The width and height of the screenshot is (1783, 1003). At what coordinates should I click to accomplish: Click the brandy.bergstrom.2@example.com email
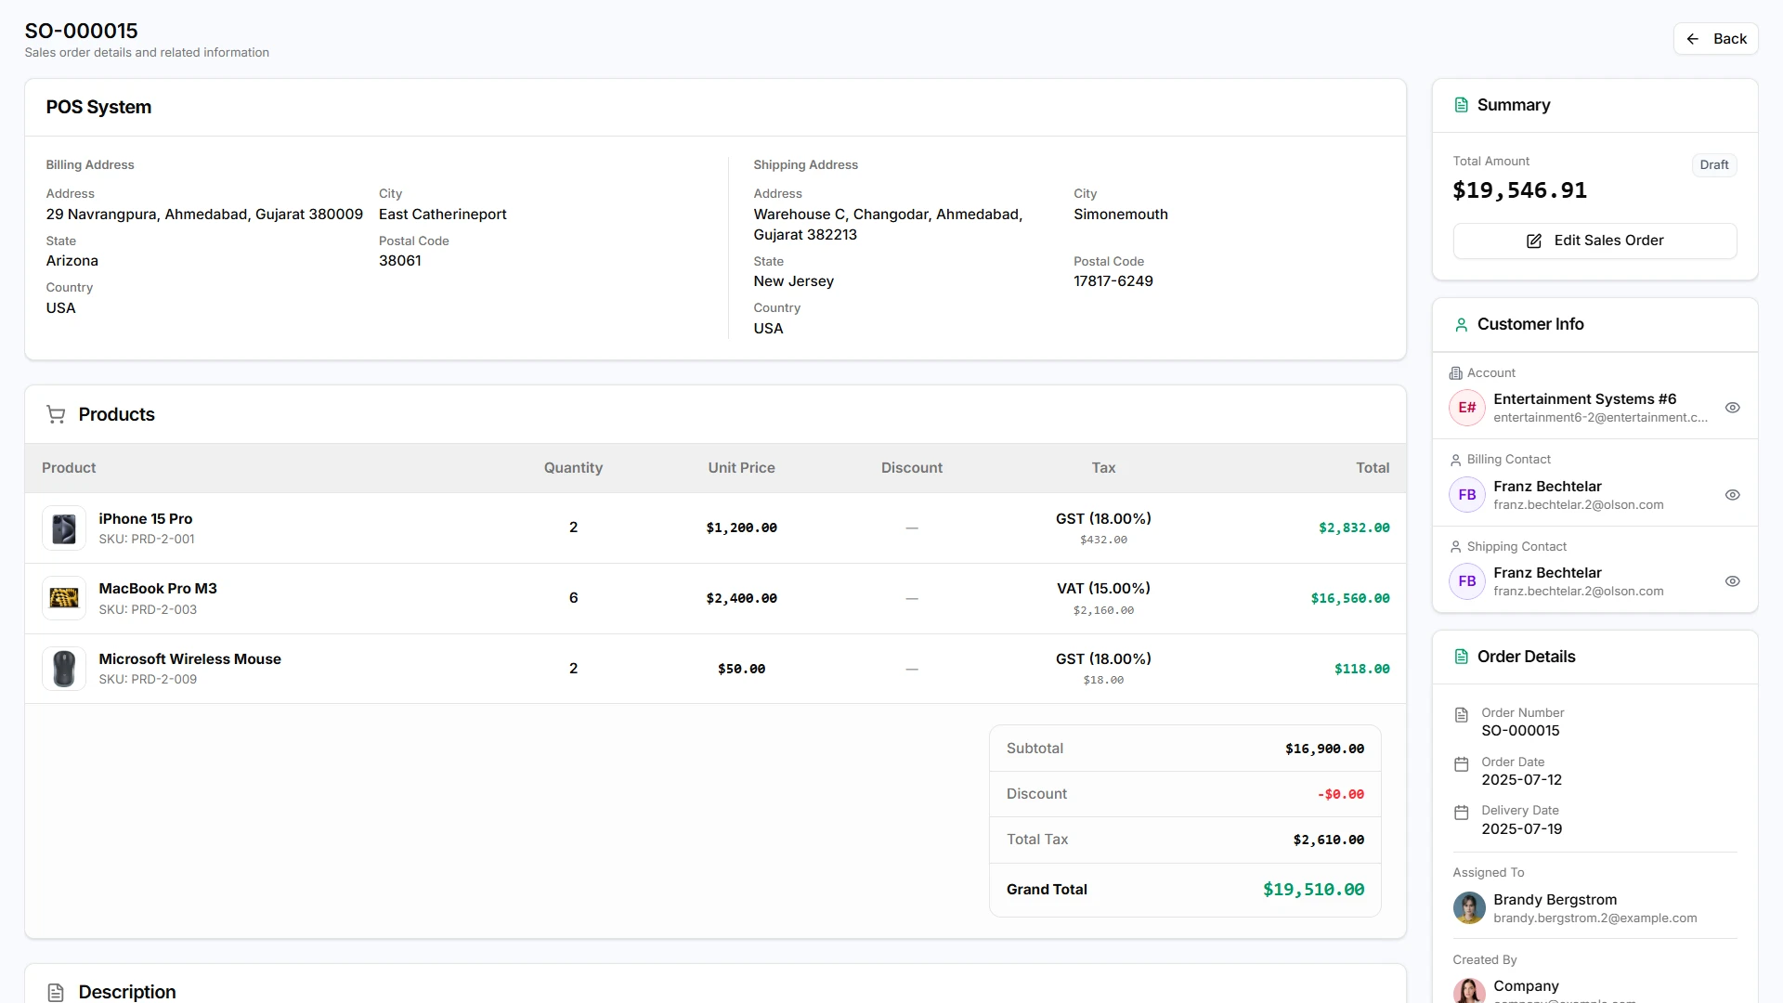1594,918
